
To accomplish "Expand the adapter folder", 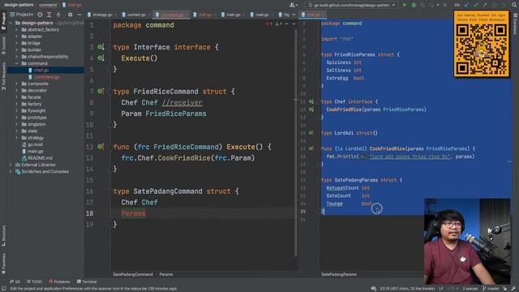I will coord(16,36).
